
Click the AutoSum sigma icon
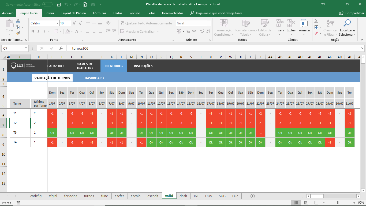tap(316, 21)
